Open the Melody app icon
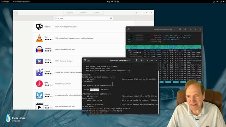The width and height of the screenshot is (226, 127). 39,95
